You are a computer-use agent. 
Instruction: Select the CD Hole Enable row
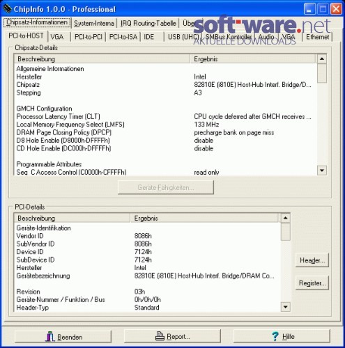tap(165, 148)
